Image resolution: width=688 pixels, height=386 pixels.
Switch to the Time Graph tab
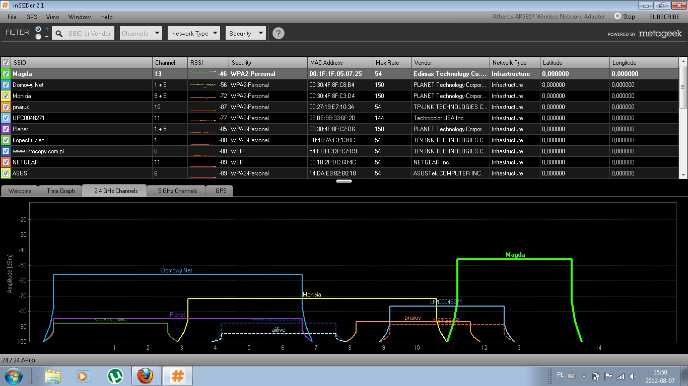coord(61,190)
